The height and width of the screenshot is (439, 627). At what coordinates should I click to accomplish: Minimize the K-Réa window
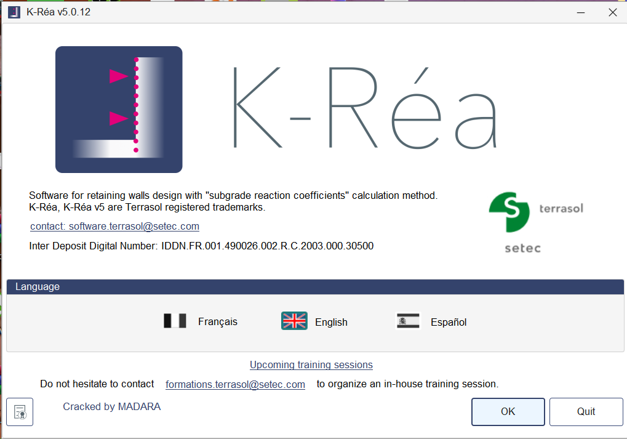[581, 12]
